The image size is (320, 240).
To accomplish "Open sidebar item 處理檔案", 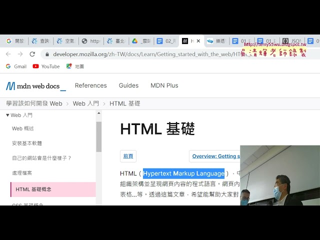I will tap(22, 173).
